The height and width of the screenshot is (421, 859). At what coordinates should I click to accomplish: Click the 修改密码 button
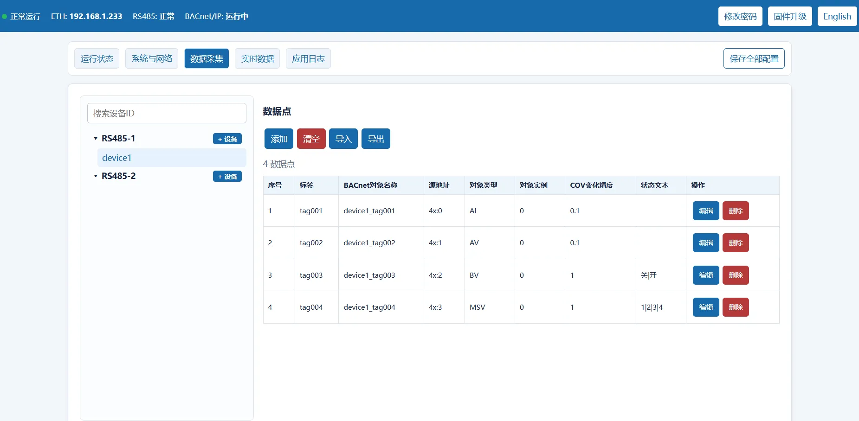pos(740,16)
